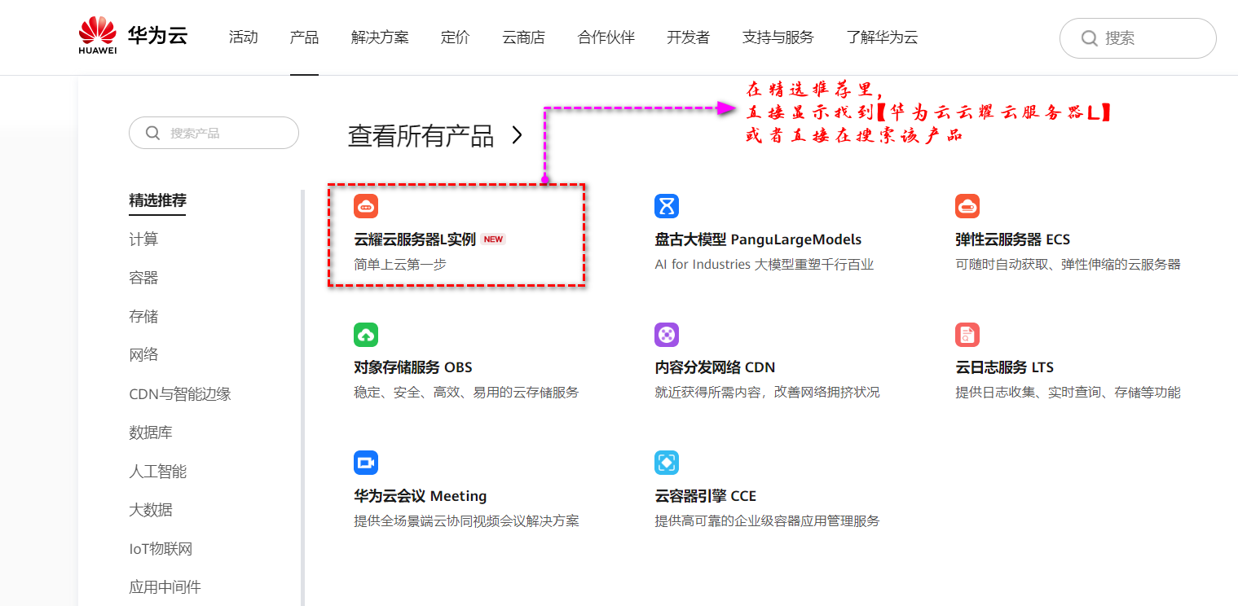Select the 精选推荐 category tab
The image size is (1238, 606).
click(x=157, y=200)
